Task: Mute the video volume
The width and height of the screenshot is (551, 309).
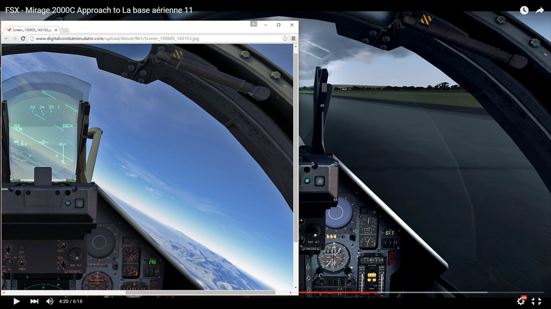Action: (50, 301)
